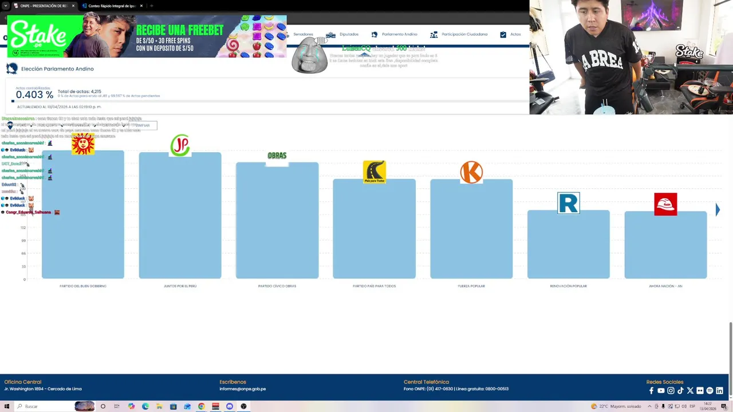The height and width of the screenshot is (412, 733).
Task: Select the Renovación Popular bar
Action: click(x=569, y=244)
